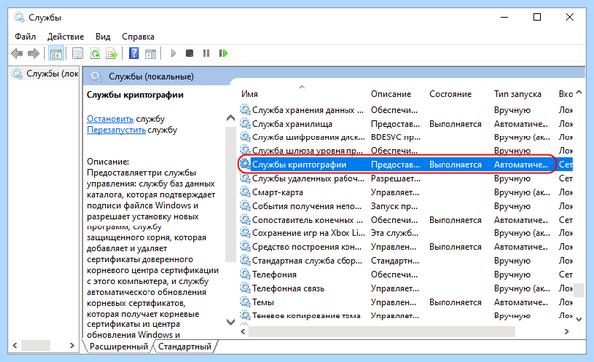Select the Стандартная служба сбор... row

[405, 260]
